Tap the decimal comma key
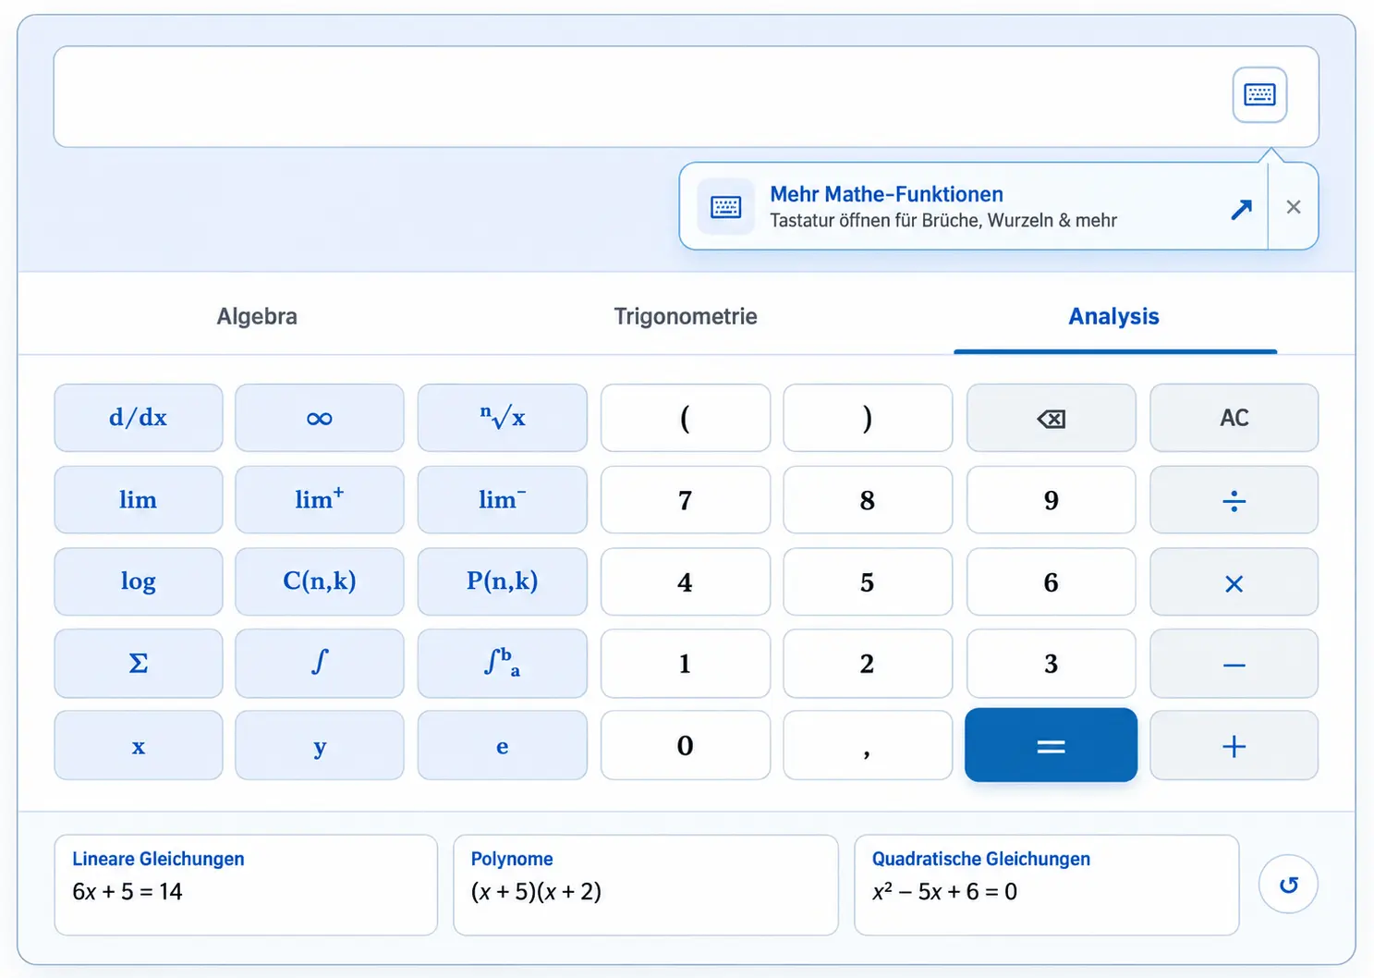Viewport: 1374px width, 978px height. (x=868, y=745)
